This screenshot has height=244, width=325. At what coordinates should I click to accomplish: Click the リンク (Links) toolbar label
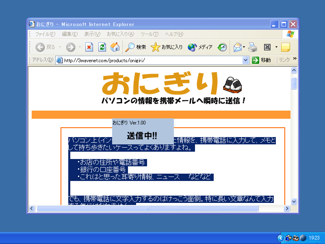pos(284,60)
